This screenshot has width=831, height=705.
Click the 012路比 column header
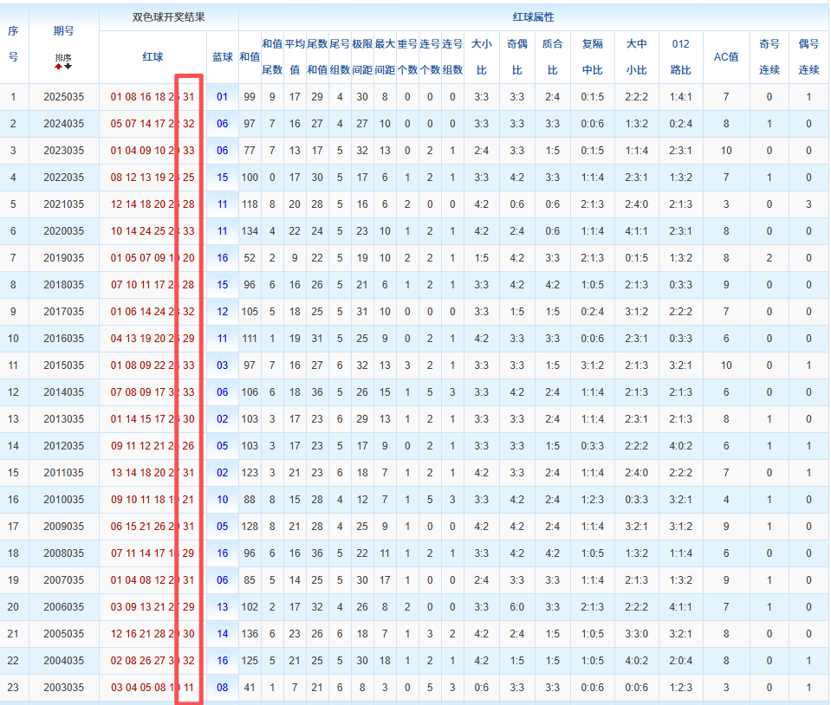pyautogui.click(x=681, y=56)
